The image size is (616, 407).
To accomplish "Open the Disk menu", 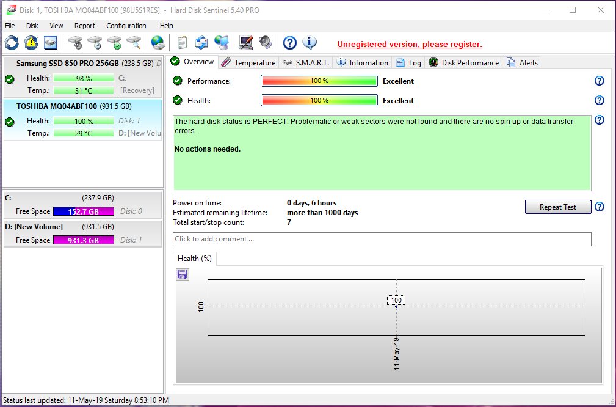I will (32, 26).
